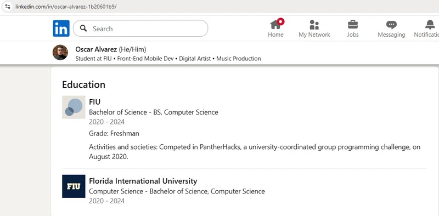The height and width of the screenshot is (216, 439).
Task: Select the Messaging menu label
Action: 391,35
